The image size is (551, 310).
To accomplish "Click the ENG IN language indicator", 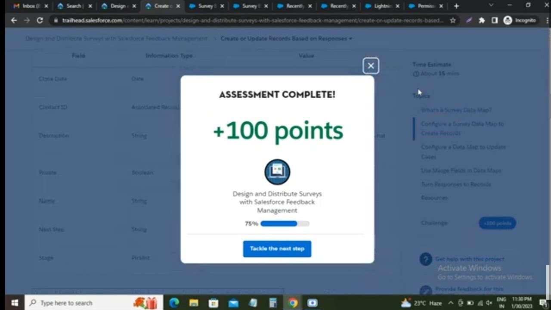I will (501, 303).
